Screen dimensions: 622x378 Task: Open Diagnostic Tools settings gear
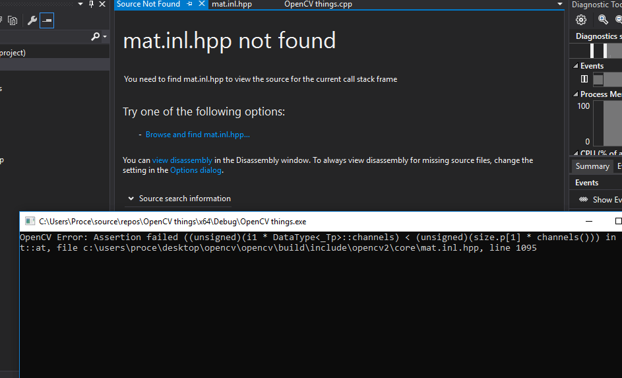(x=581, y=20)
